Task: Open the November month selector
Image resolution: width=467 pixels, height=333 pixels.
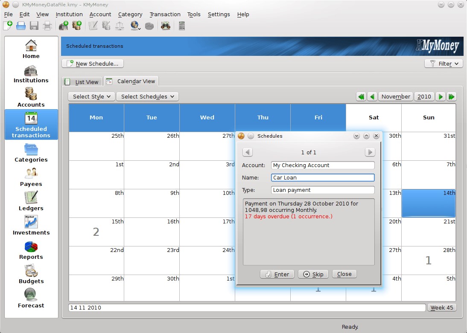Action: [x=396, y=97]
